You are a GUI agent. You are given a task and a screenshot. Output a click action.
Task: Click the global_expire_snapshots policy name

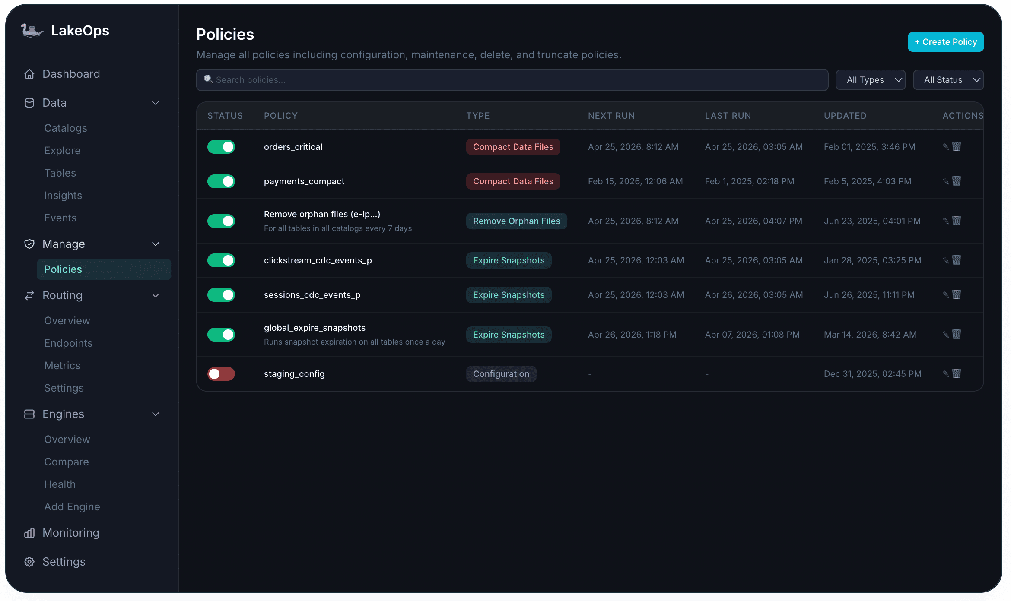(315, 328)
